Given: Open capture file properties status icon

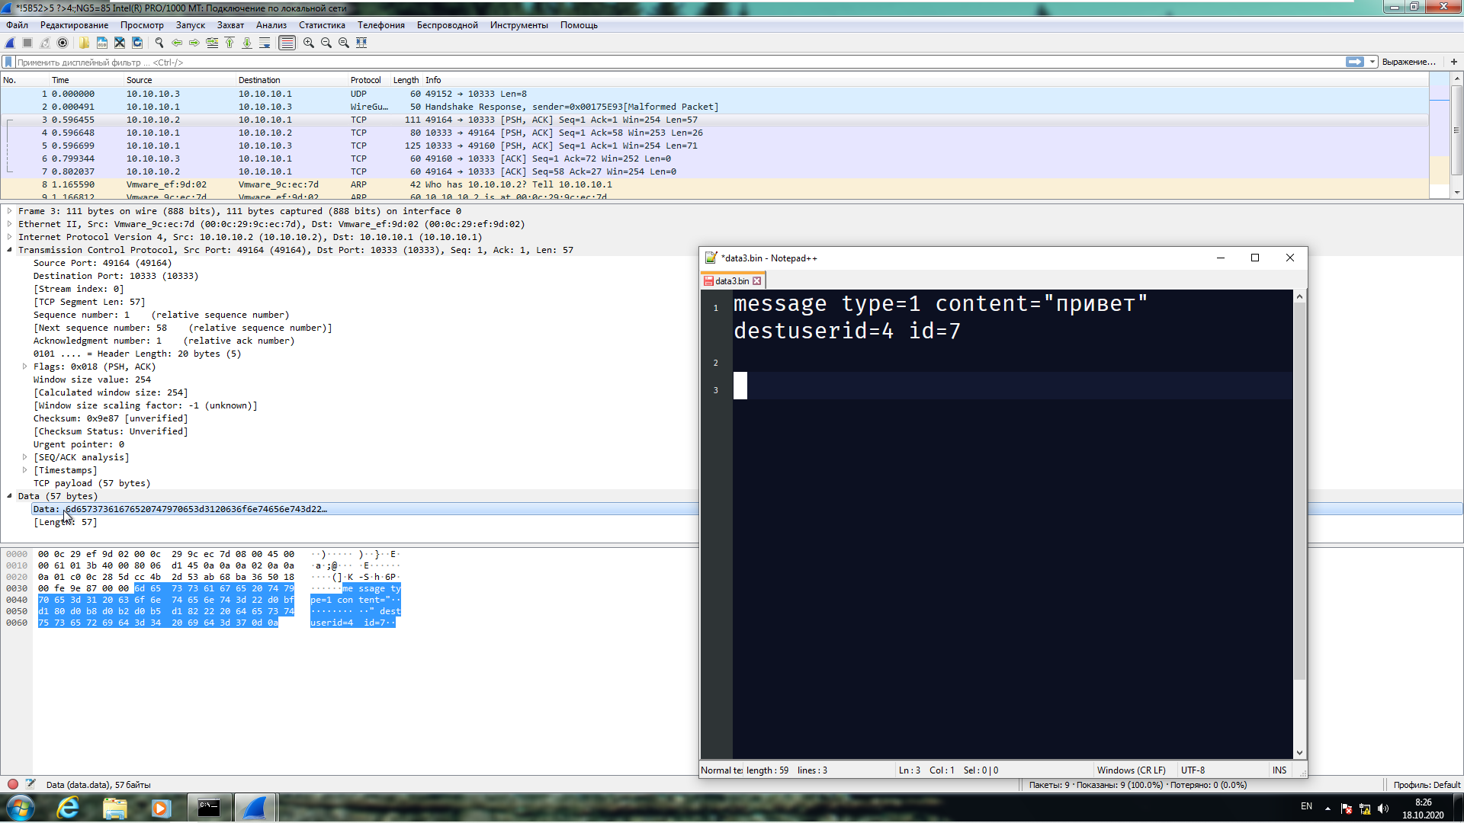Looking at the screenshot, I should coord(30,784).
